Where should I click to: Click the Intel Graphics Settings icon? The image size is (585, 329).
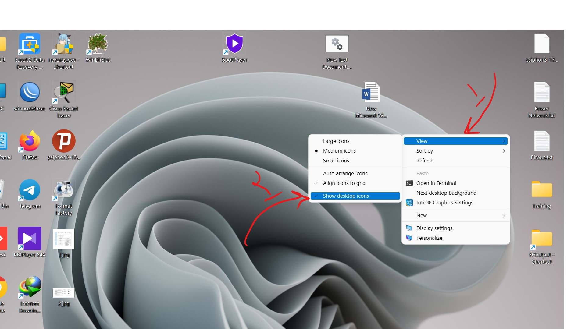tap(409, 203)
